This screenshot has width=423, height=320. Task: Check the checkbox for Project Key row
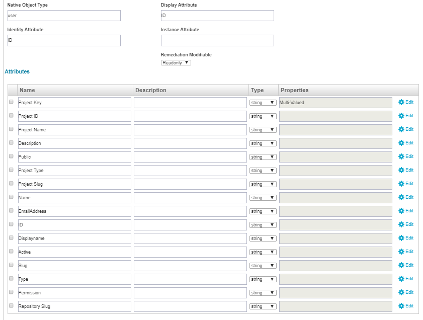(11, 102)
